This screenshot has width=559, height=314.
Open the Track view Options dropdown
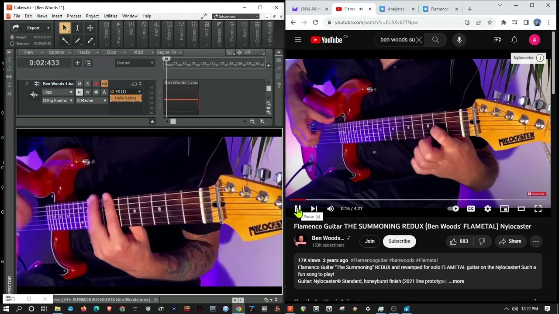[x=59, y=52]
